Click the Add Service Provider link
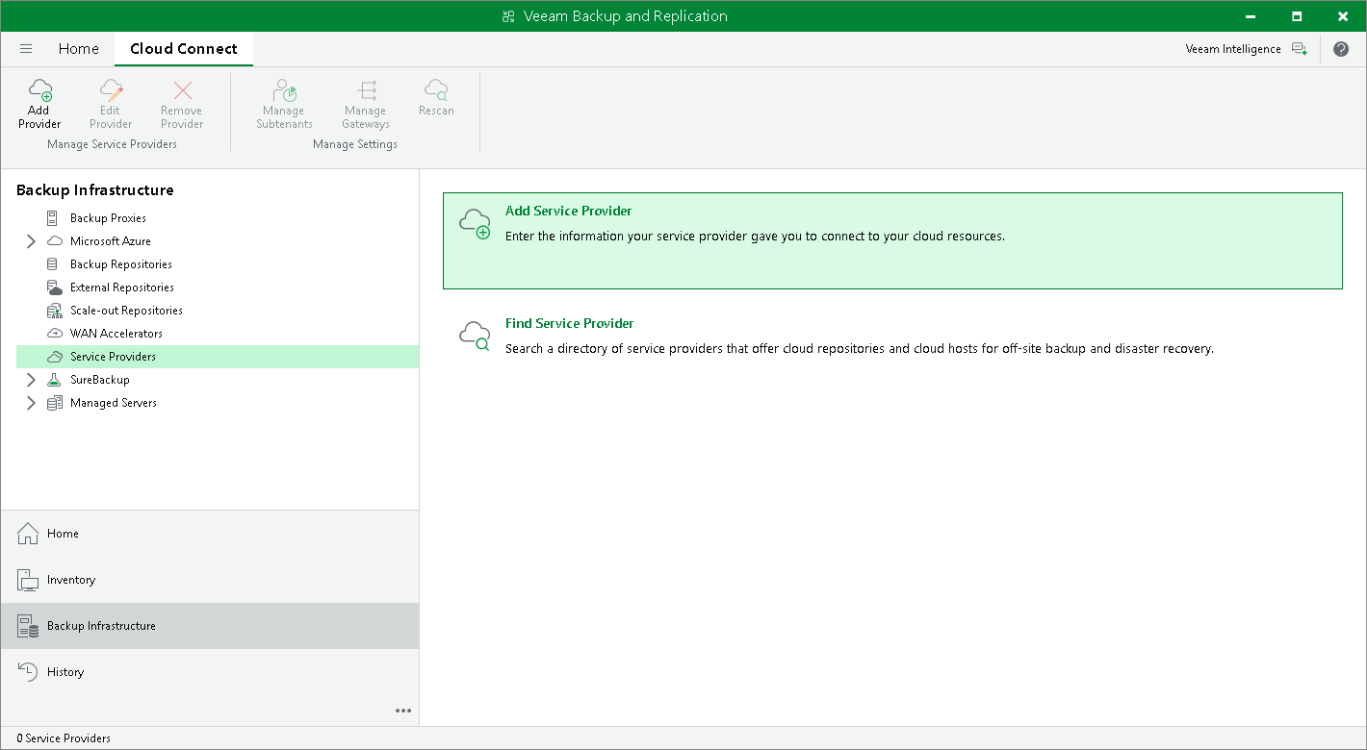 (x=569, y=212)
